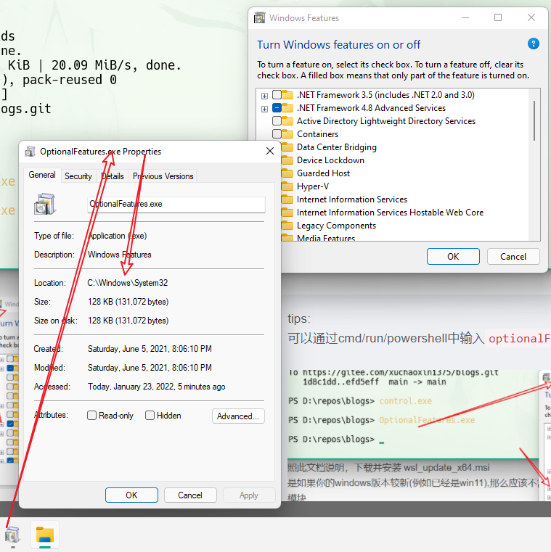551x552 pixels.
Task: Open the Details tab
Action: point(113,176)
